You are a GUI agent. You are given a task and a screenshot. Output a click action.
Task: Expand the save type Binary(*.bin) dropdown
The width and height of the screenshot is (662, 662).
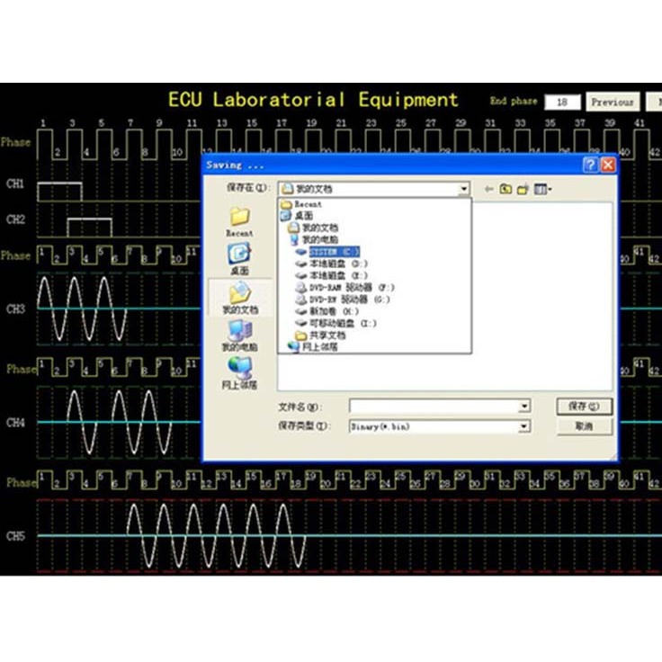click(523, 426)
